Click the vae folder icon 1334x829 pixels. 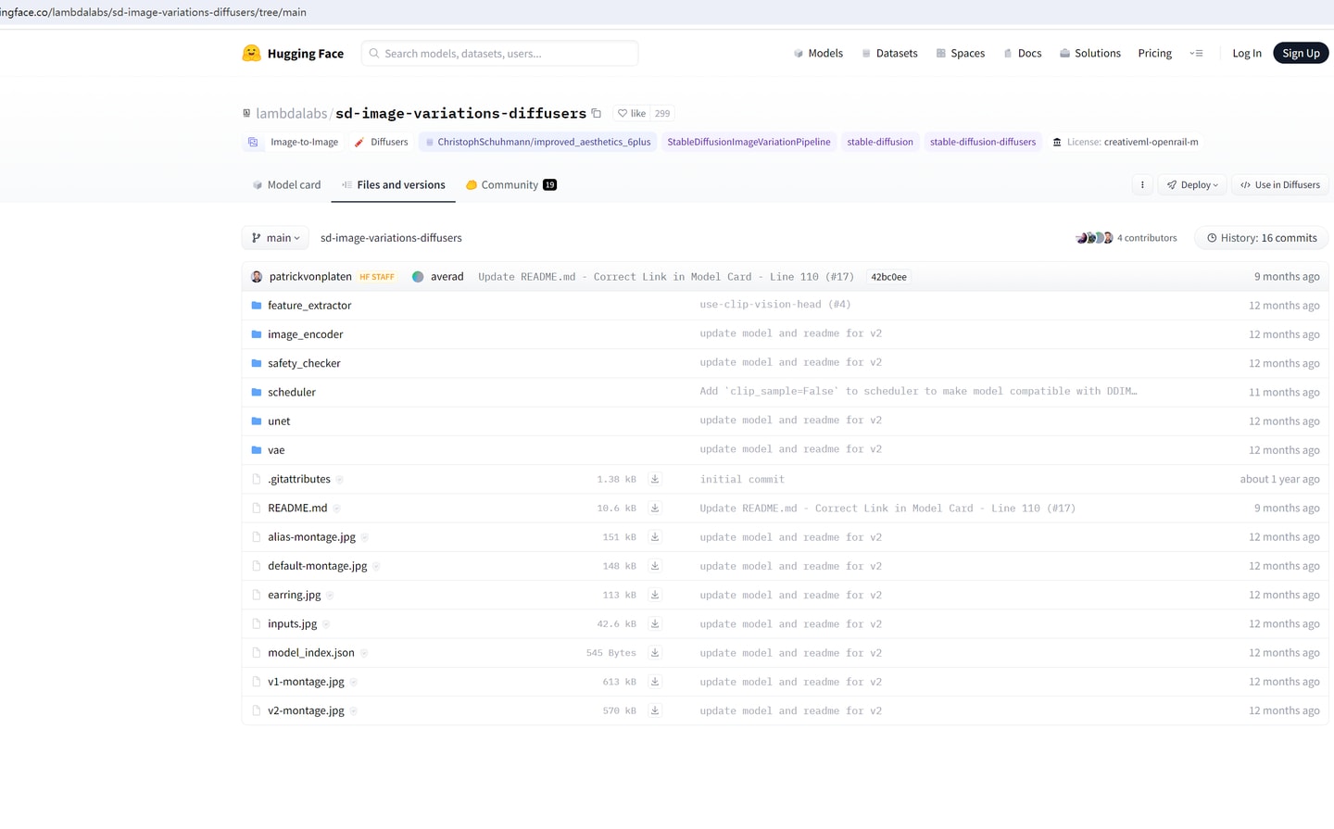[x=257, y=450]
